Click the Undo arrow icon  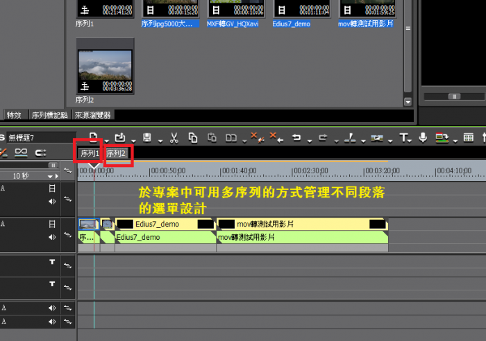point(296,138)
